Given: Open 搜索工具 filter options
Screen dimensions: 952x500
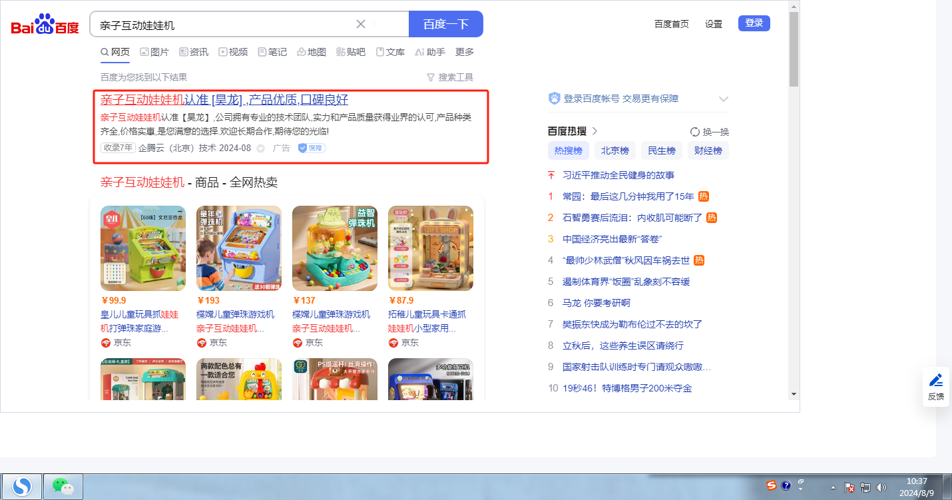Looking at the screenshot, I should click(450, 77).
